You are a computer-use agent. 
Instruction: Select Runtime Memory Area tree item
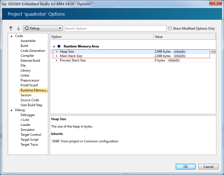point(33,90)
